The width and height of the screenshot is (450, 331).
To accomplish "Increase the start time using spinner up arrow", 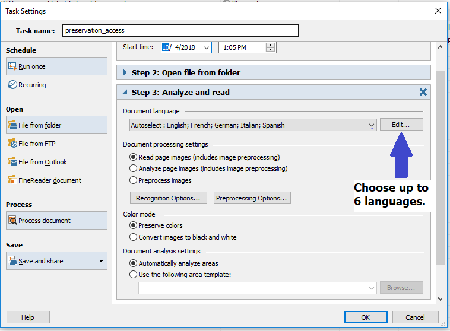I will coord(271,45).
